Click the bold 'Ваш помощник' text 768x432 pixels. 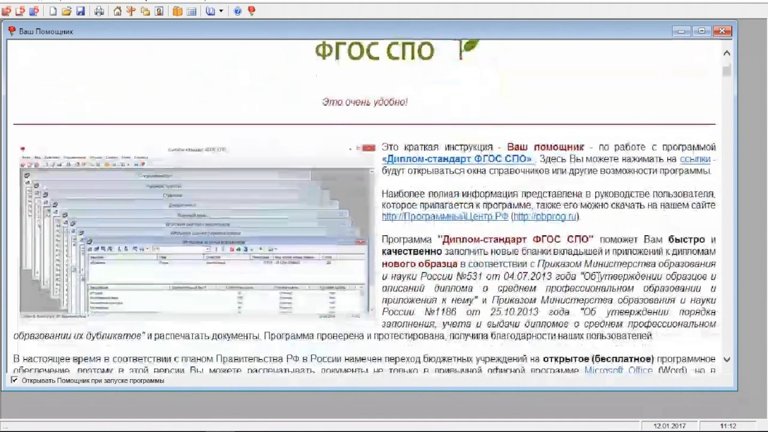[545, 147]
